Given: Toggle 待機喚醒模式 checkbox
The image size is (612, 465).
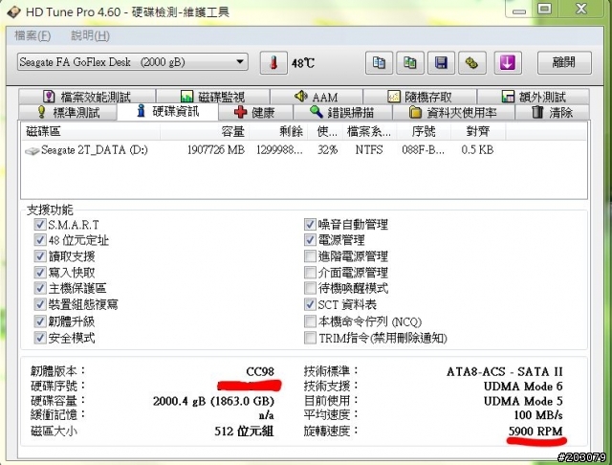Looking at the screenshot, I should [310, 288].
